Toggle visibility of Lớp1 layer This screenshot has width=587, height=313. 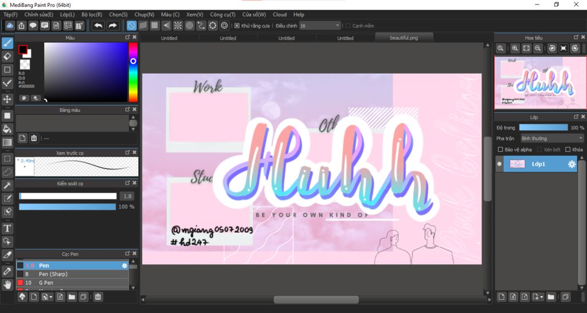(x=499, y=164)
